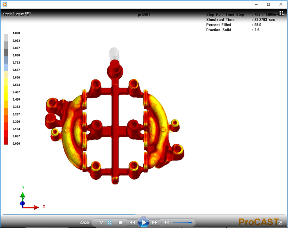Stop the video playback
This screenshot has width=288, height=228.
pos(120,223)
